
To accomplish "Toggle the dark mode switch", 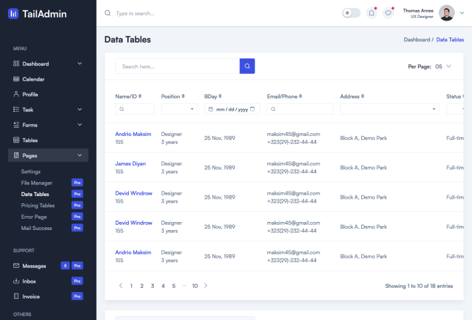I will tap(351, 13).
